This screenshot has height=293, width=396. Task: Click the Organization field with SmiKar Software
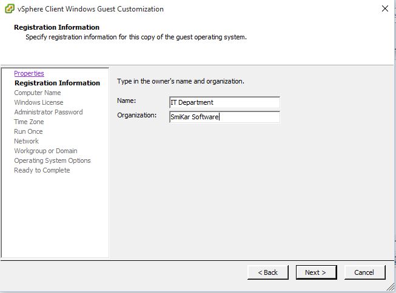(224, 117)
